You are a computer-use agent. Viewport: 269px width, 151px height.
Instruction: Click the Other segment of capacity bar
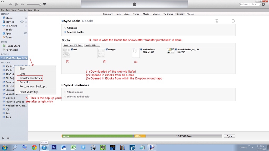coord(140,136)
